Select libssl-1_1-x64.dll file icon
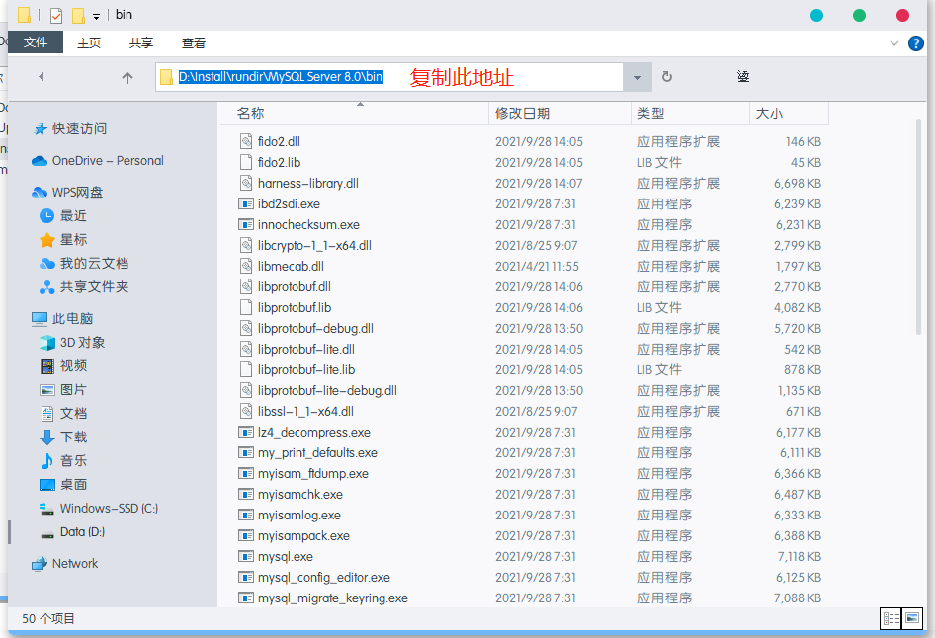Screen dimensions: 935x638 tap(246, 411)
